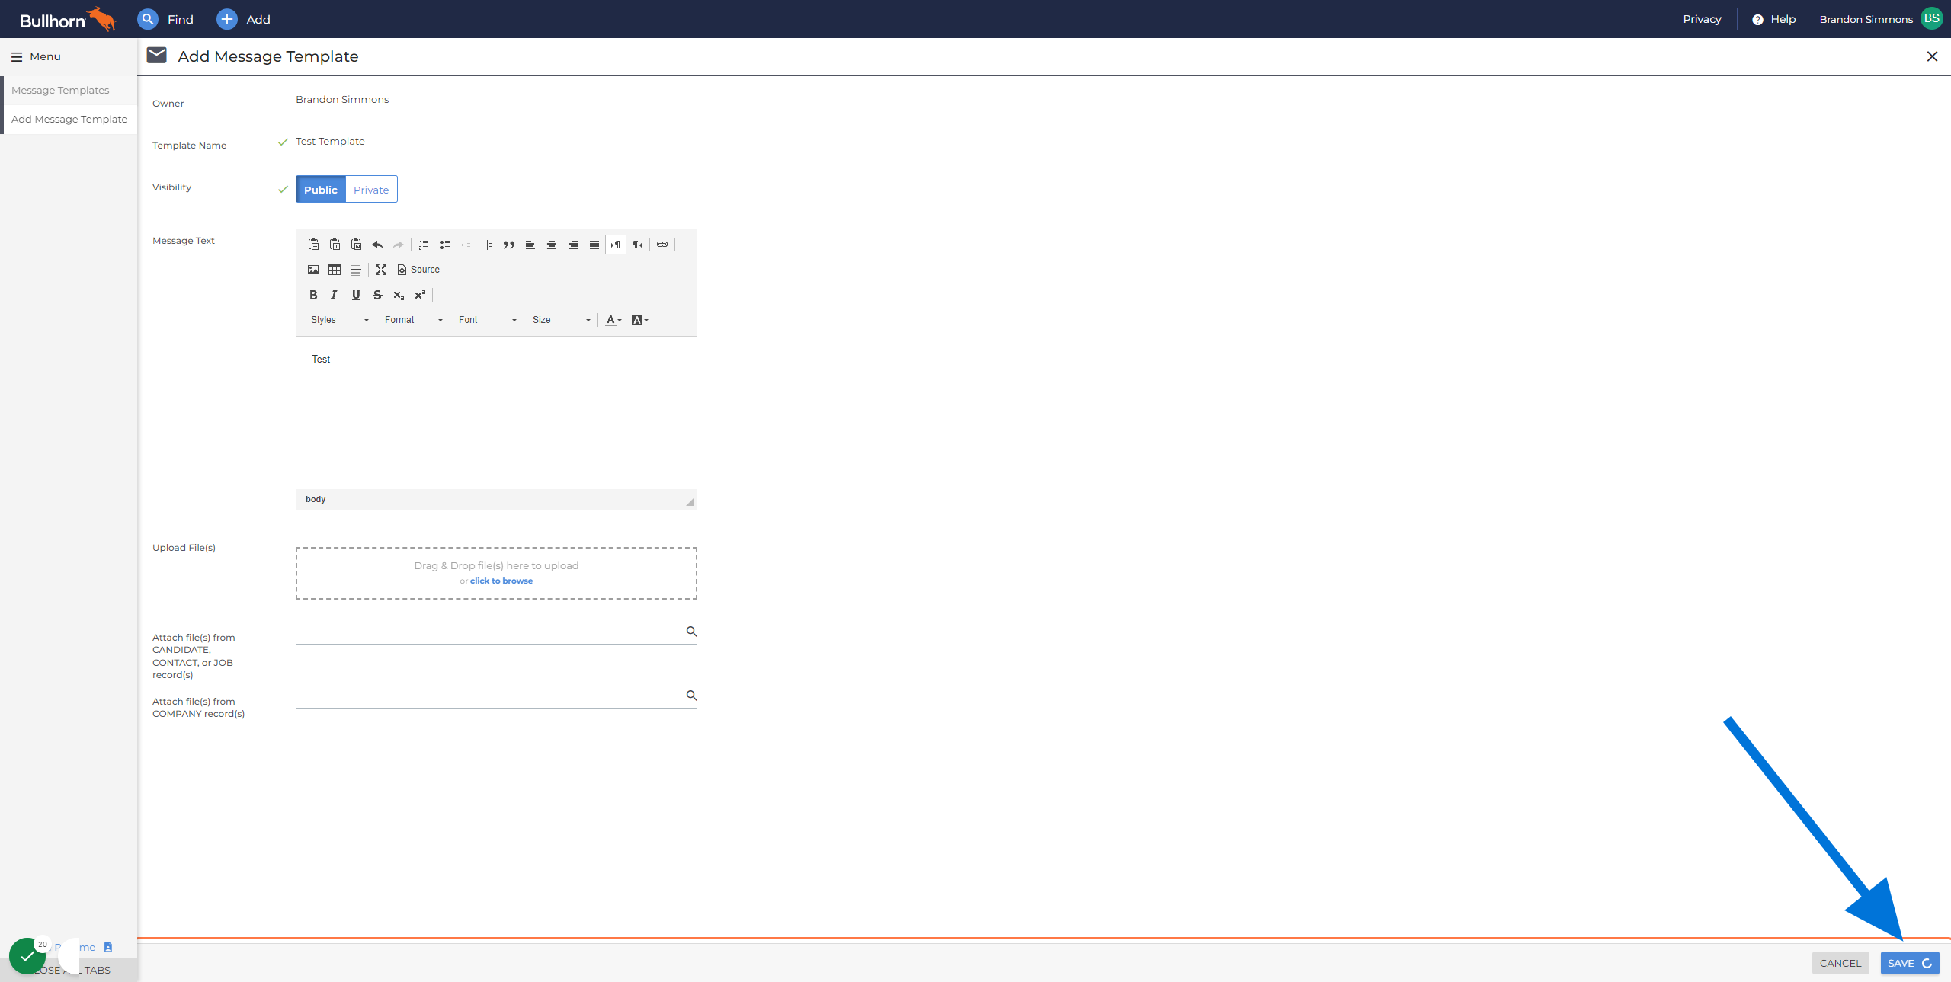Search company record files magnifier
This screenshot has height=982, width=1951.
691,696
